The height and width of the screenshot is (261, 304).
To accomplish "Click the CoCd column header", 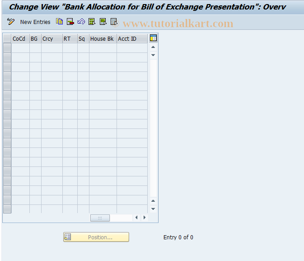I will (x=20, y=38).
